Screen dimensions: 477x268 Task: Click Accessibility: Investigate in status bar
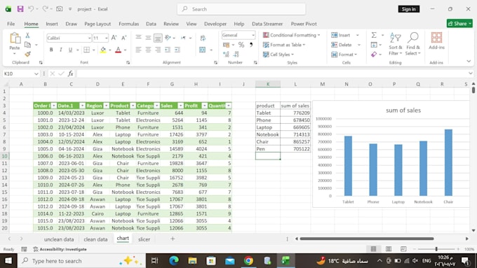(x=60, y=249)
